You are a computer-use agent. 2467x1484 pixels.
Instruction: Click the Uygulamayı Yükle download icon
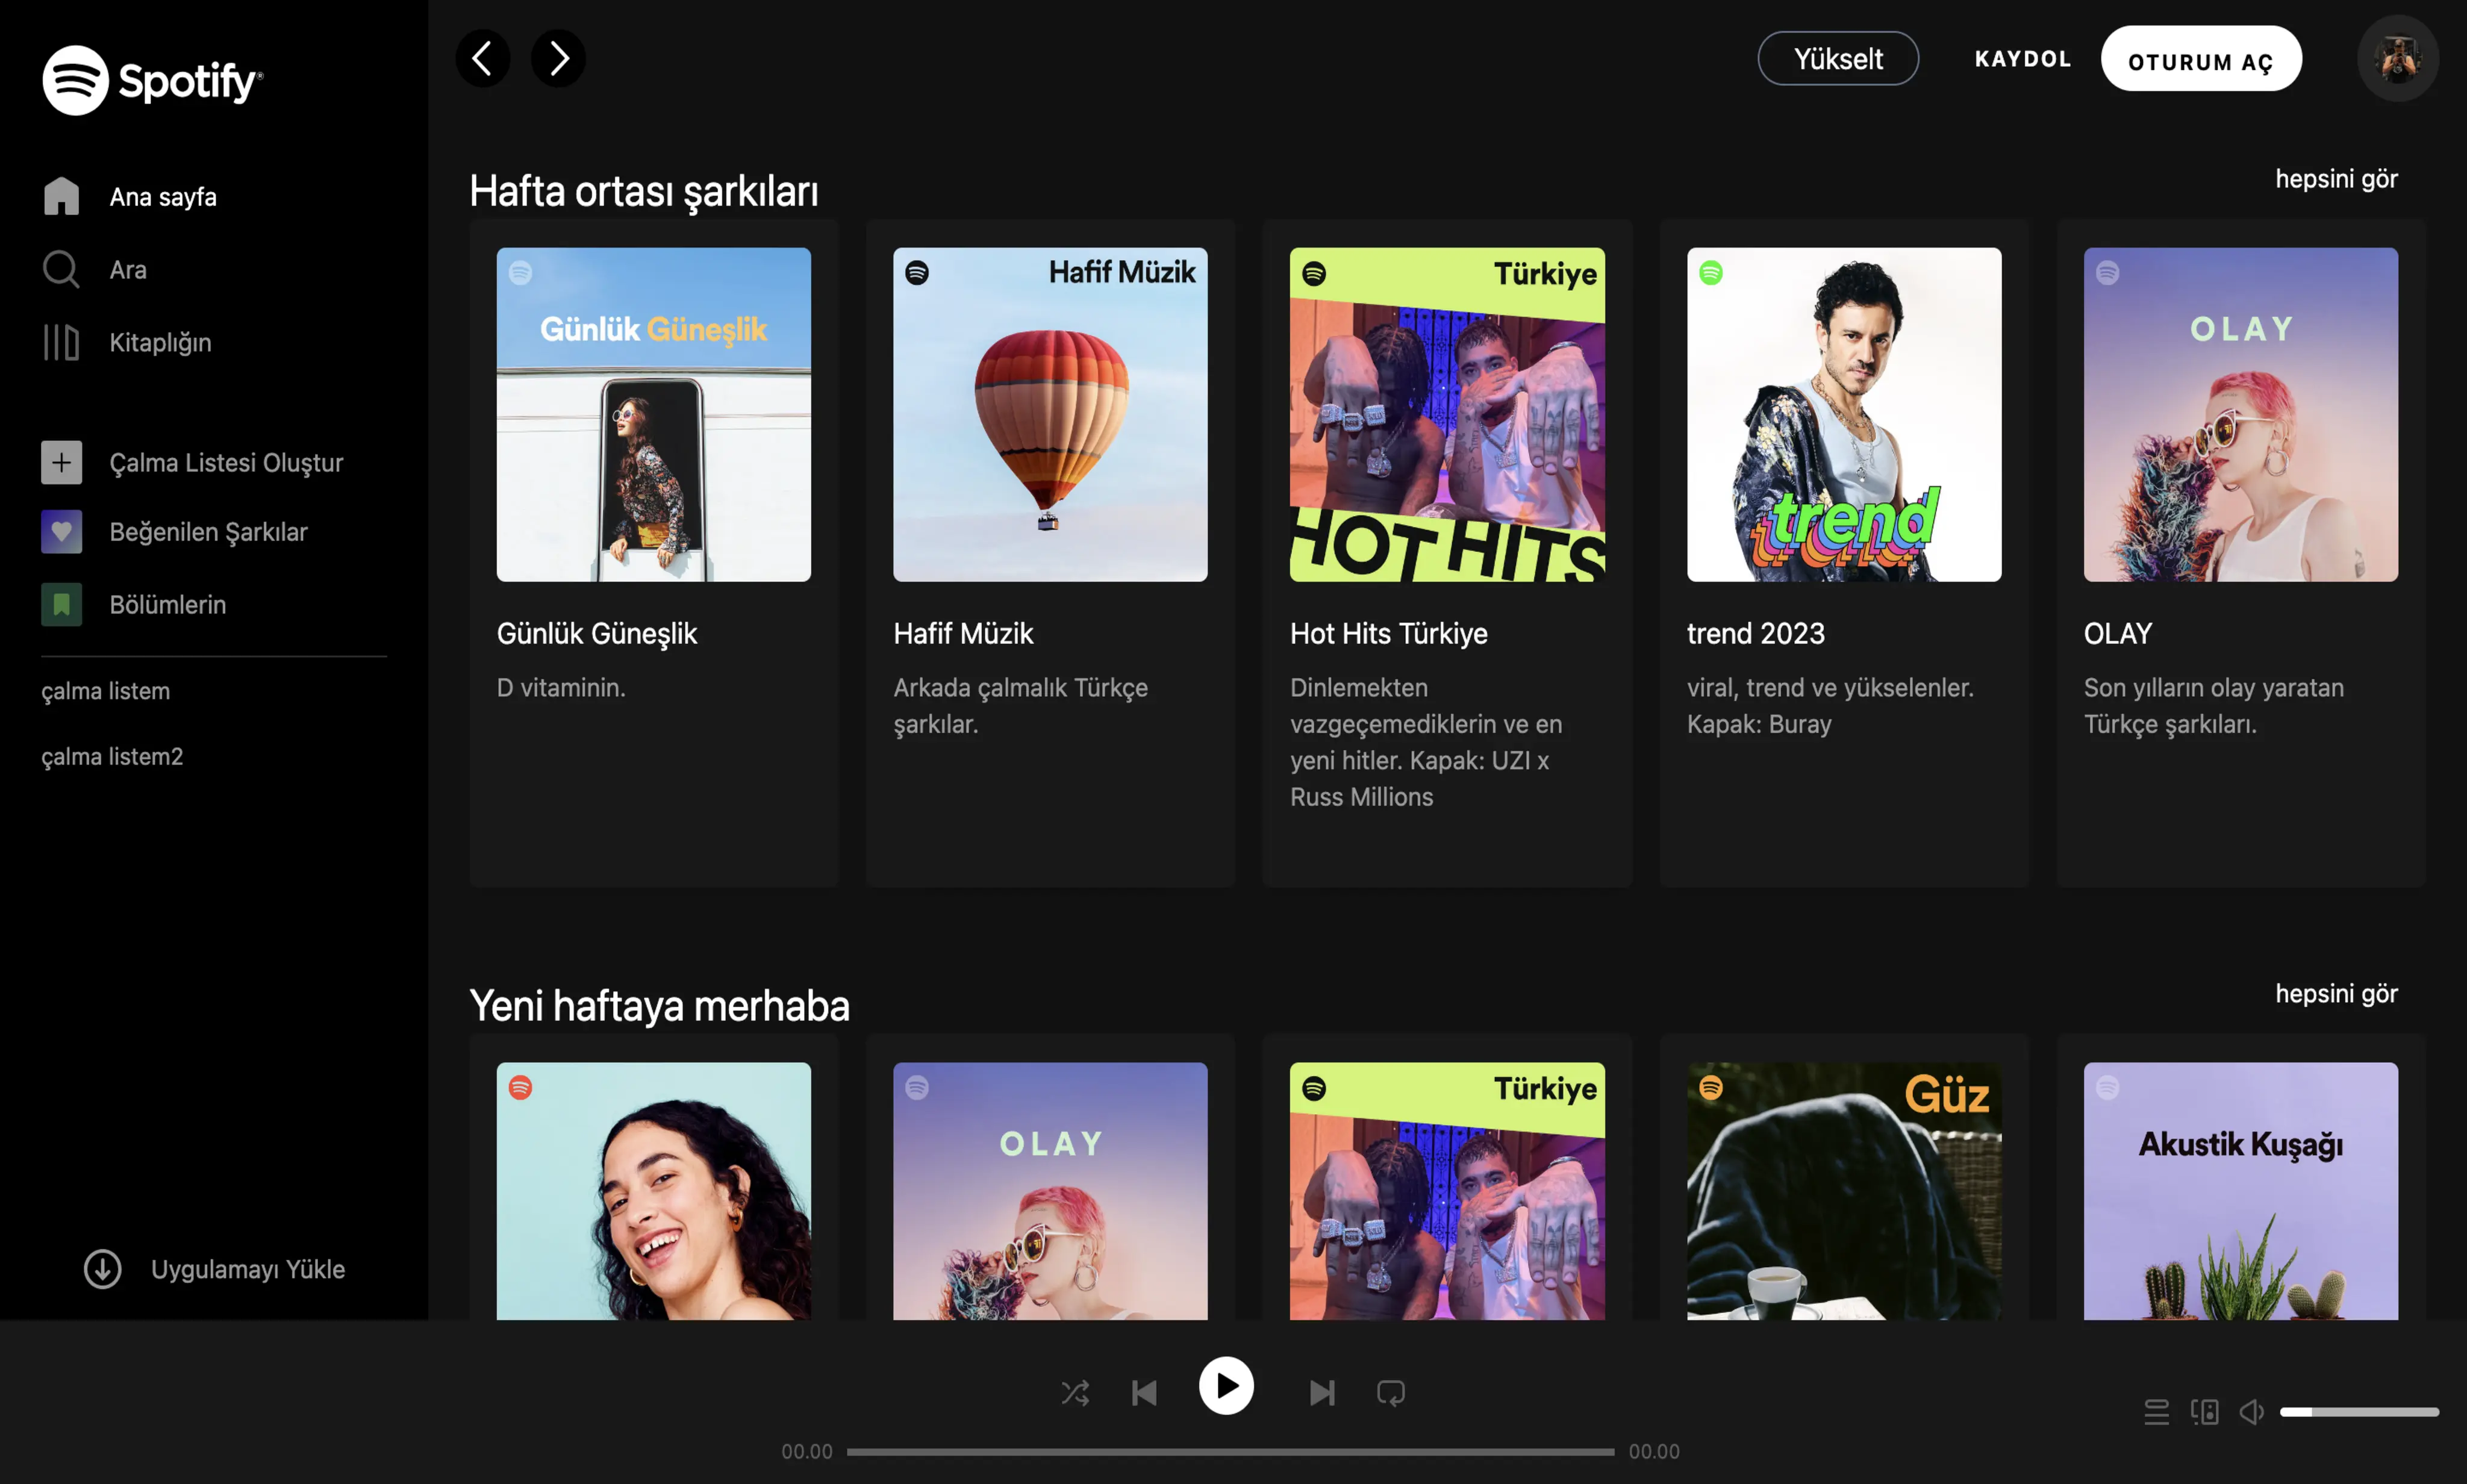tap(102, 1268)
